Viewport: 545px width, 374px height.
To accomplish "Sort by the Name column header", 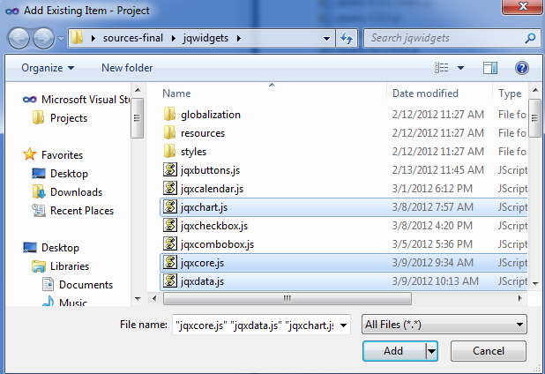I will pyautogui.click(x=272, y=93).
